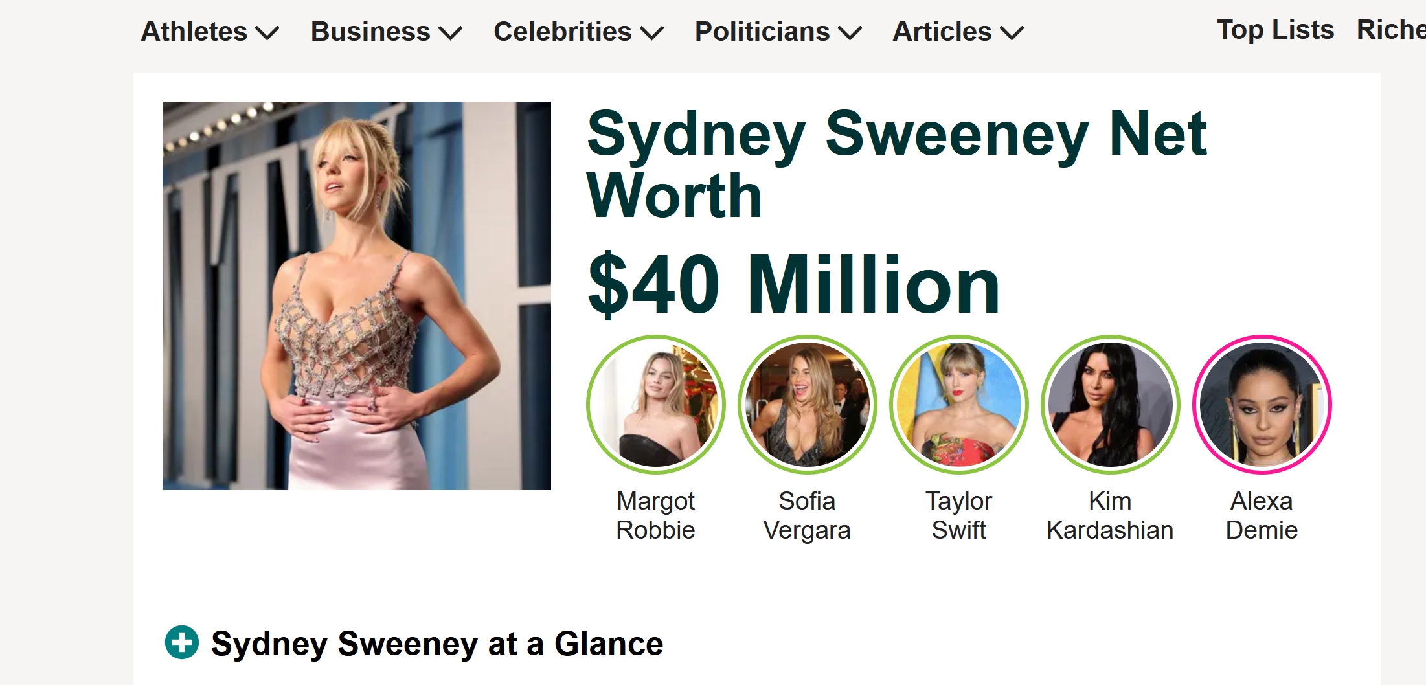Open the Celebrities dropdown menu
Viewport: 1426px width, 685px height.
click(578, 32)
